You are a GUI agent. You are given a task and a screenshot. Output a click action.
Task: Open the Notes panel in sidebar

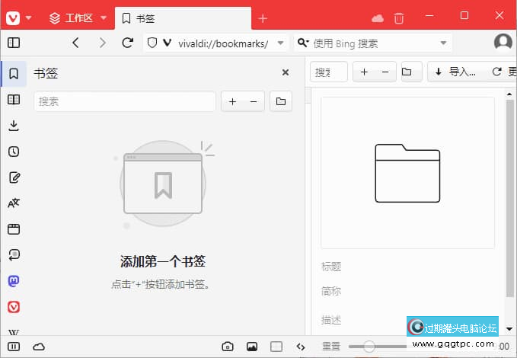(x=14, y=177)
